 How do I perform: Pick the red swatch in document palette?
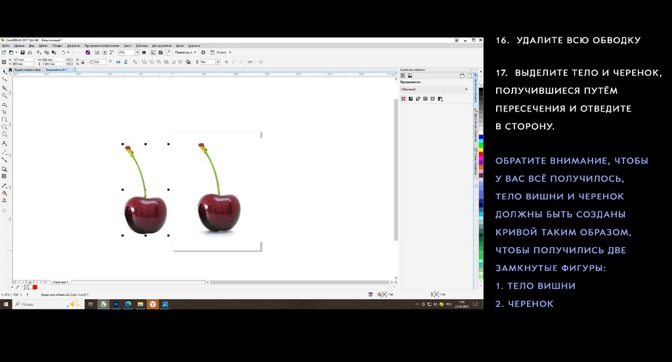35,287
